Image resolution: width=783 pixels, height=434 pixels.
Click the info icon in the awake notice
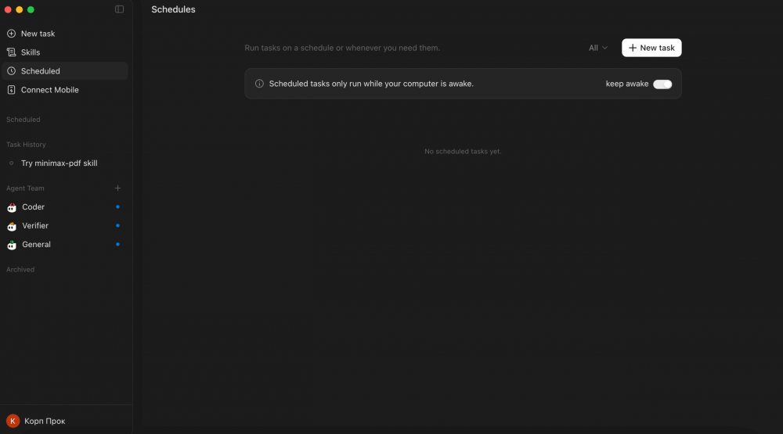point(259,84)
